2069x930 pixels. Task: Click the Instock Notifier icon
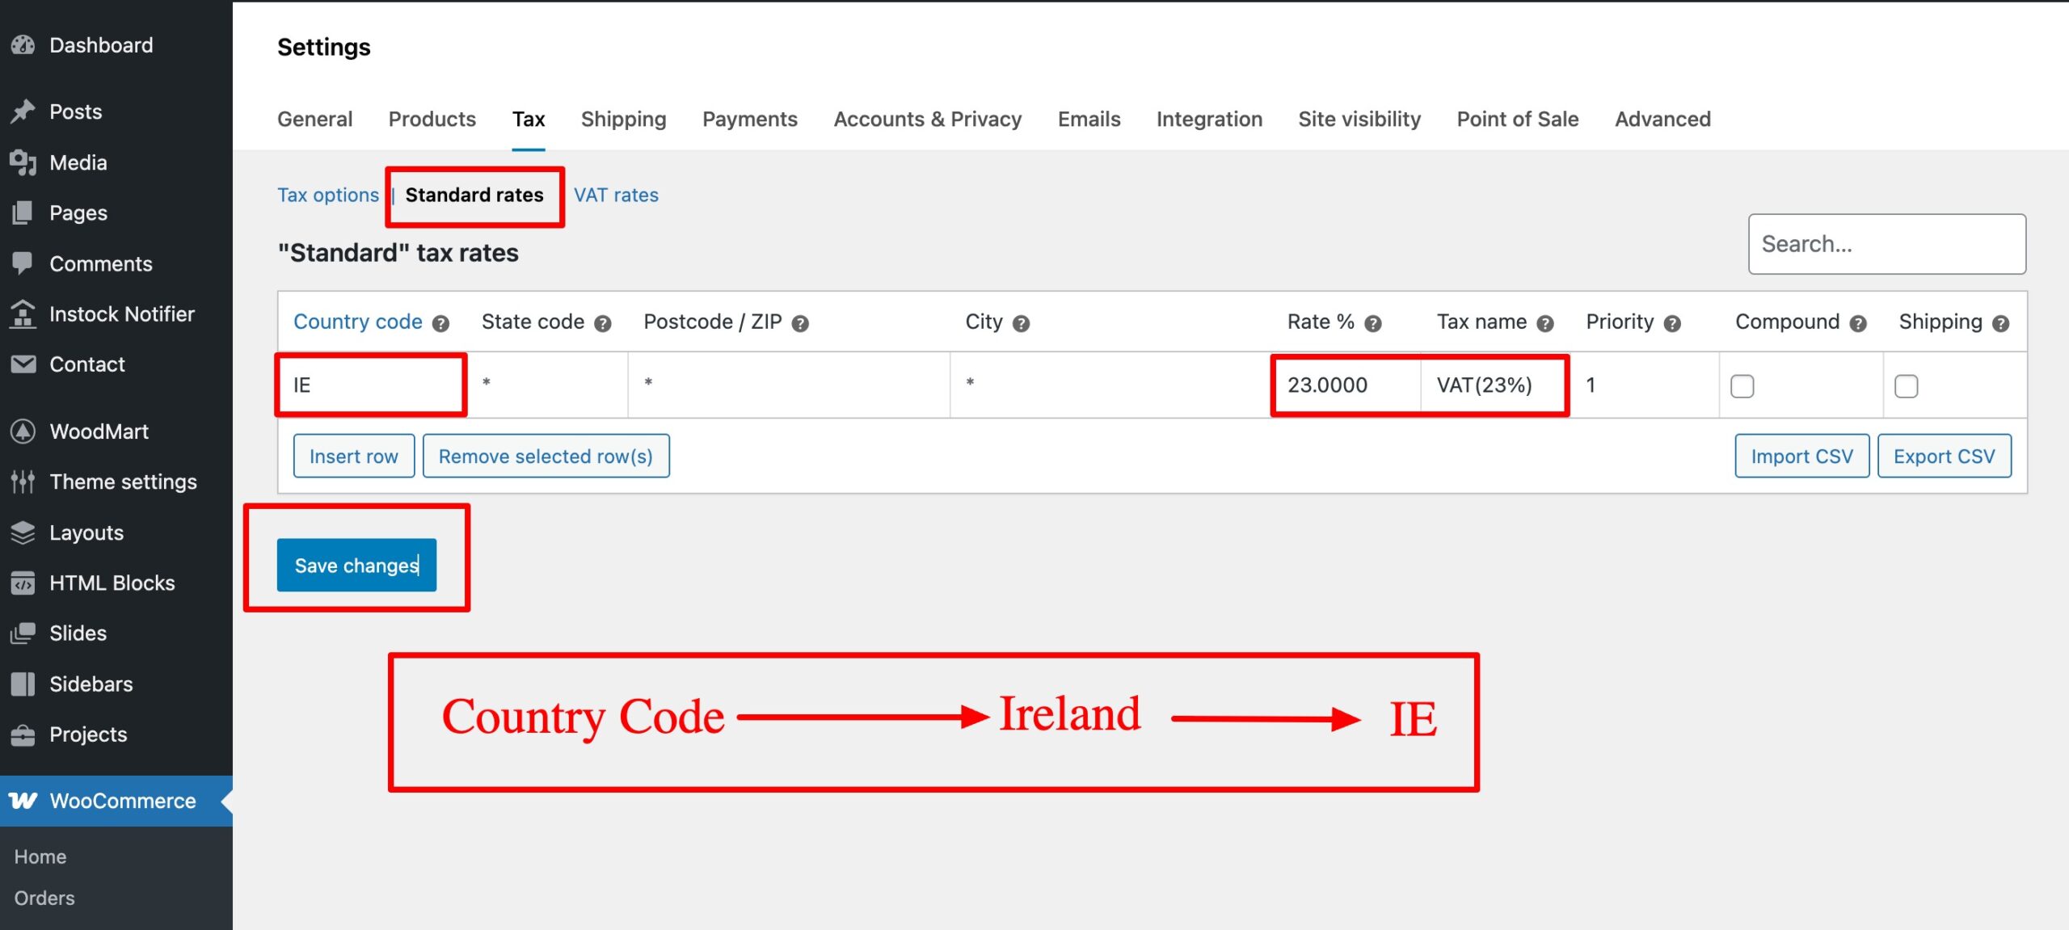(x=23, y=314)
